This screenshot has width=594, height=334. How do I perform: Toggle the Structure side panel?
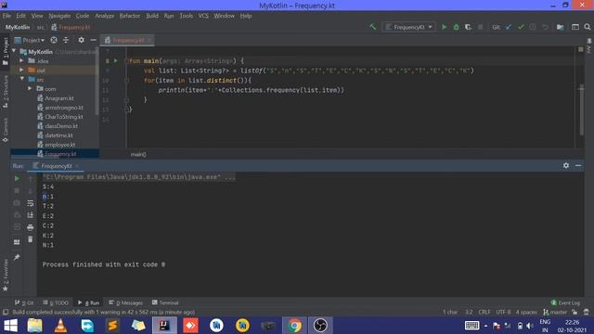6,91
